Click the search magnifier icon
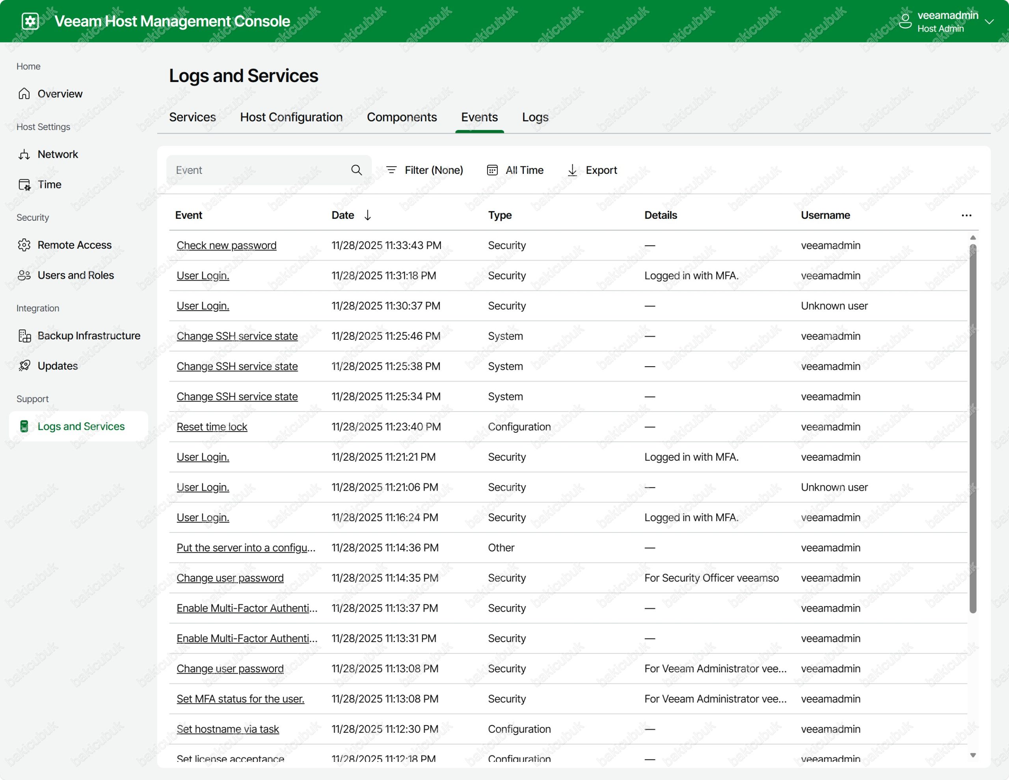 pyautogui.click(x=356, y=170)
